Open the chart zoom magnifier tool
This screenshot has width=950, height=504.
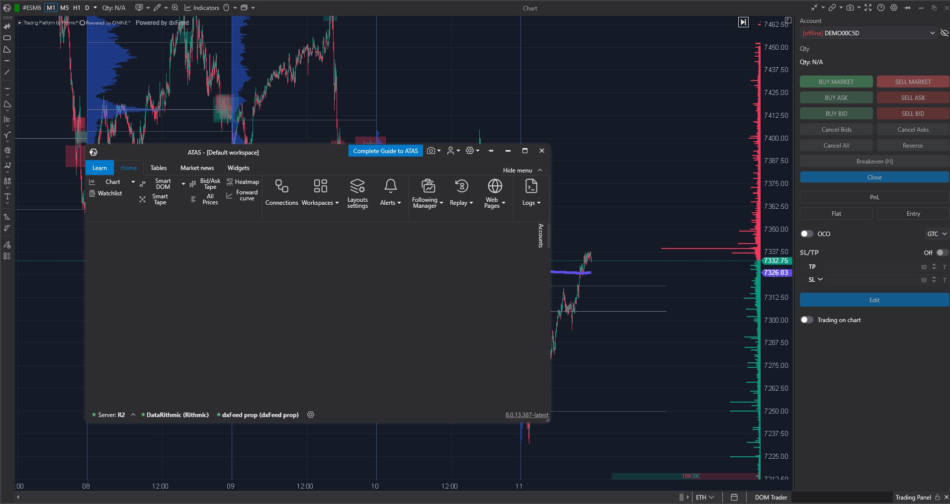(x=175, y=8)
